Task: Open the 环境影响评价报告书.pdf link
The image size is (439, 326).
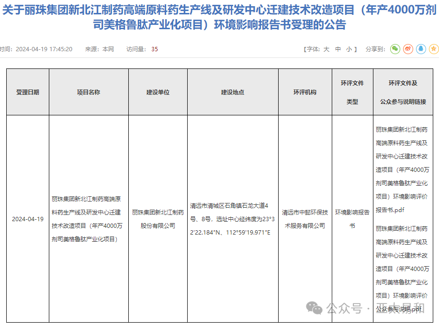Action: (x=402, y=170)
